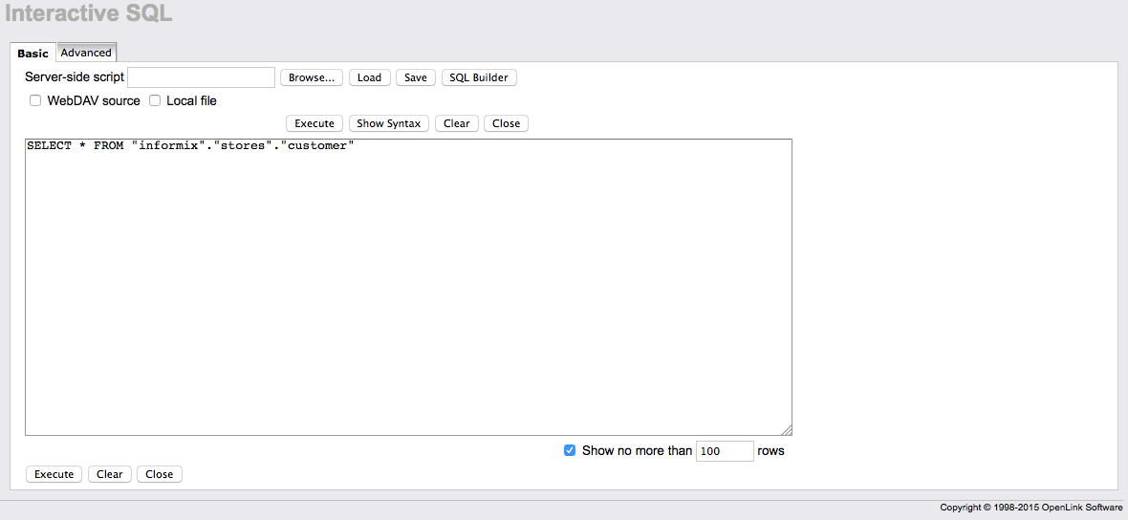Screen dimensions: 1128x520
Task: Click the text area resize handle
Action: tap(787, 430)
